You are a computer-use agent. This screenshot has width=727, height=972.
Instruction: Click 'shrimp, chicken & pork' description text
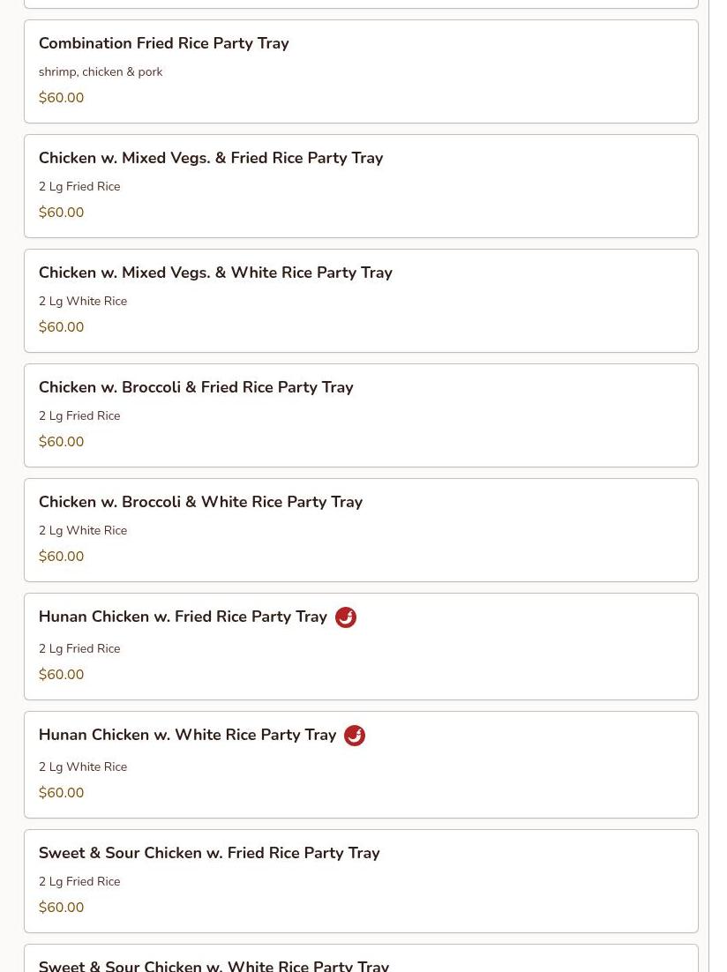(x=101, y=72)
